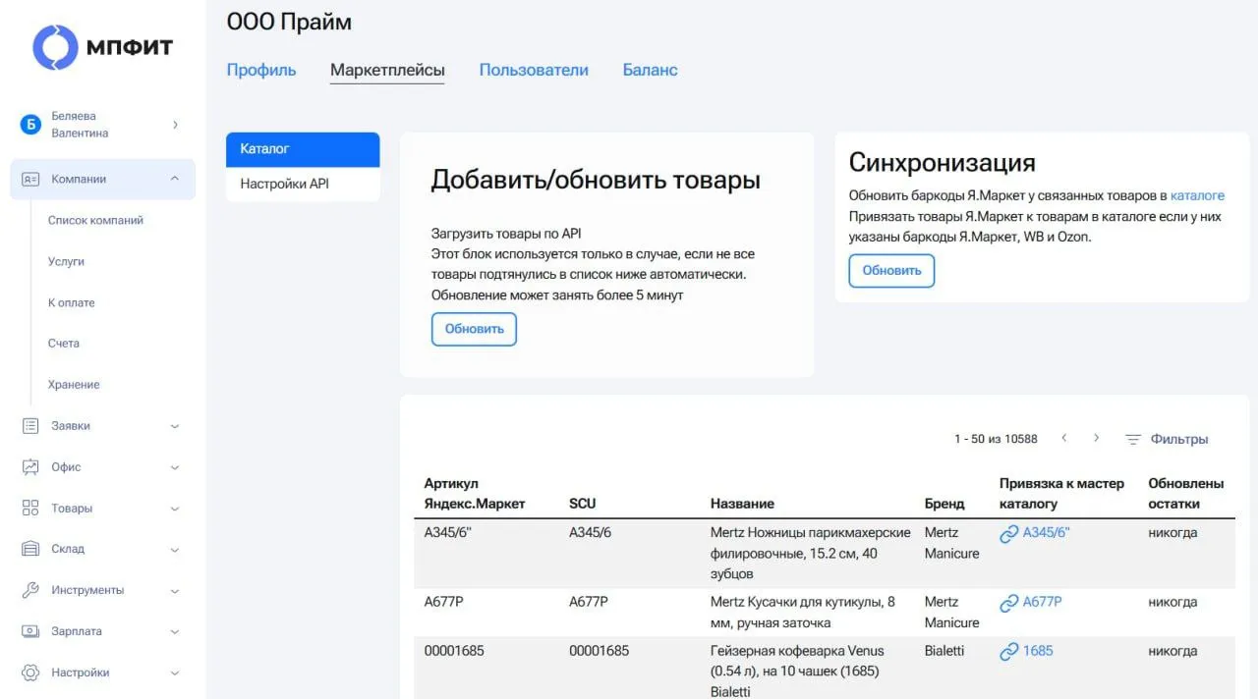Follow the каталоге link in Синхронизация
Image resolution: width=1258 pixels, height=699 pixels.
pos(1197,195)
